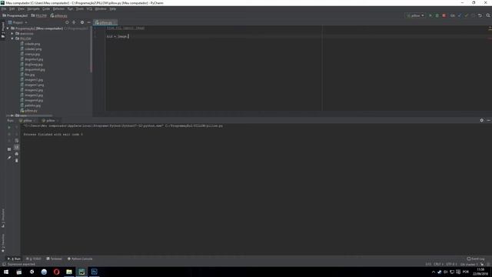Image resolution: width=492 pixels, height=277 pixels.
Task: Open the Navigate menu
Action: coord(33,8)
